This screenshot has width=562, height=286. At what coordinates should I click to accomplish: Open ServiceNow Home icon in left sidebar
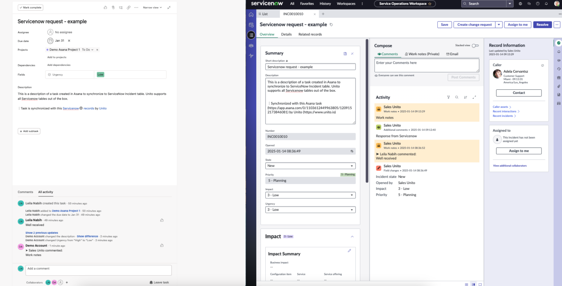click(x=251, y=14)
